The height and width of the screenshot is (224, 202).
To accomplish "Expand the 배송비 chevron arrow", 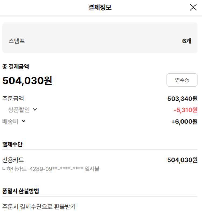I will (23, 121).
